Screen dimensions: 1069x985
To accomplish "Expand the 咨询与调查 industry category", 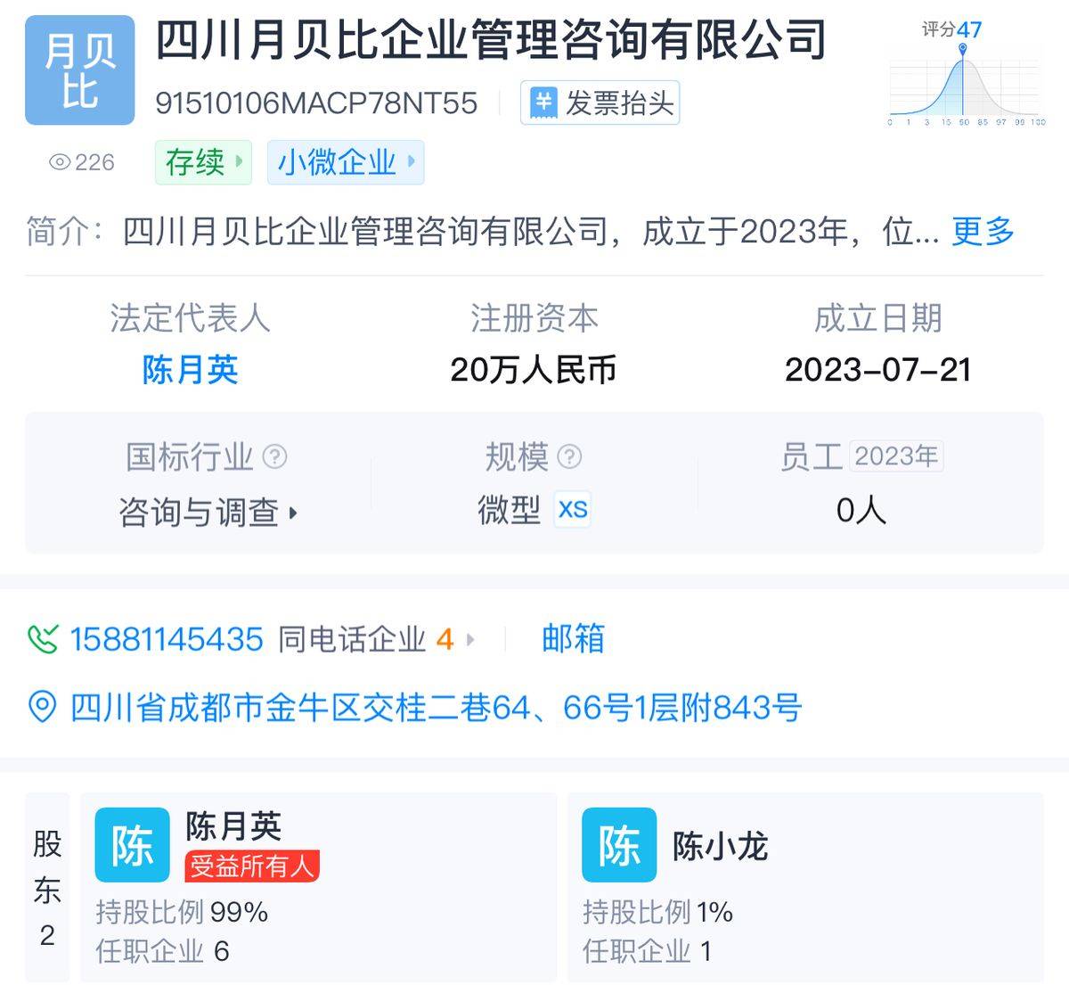I will (208, 513).
